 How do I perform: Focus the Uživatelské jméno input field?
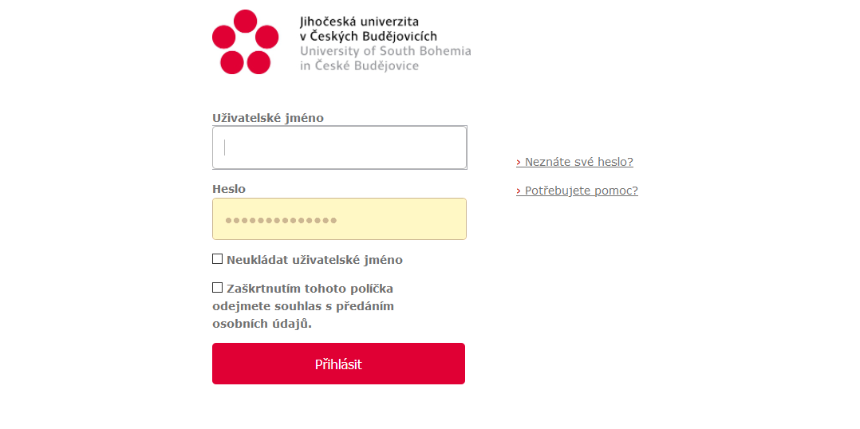pyautogui.click(x=340, y=148)
